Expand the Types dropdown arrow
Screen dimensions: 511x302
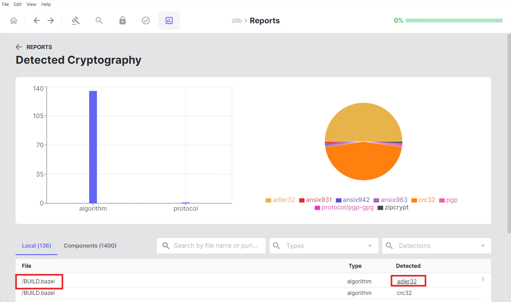tap(370, 246)
